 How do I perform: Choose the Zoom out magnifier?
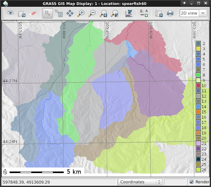[x=92, y=13]
